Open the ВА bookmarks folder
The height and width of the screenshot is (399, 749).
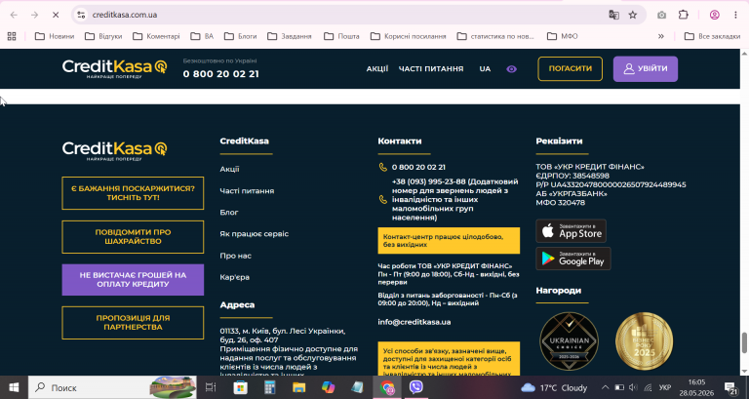click(x=202, y=36)
